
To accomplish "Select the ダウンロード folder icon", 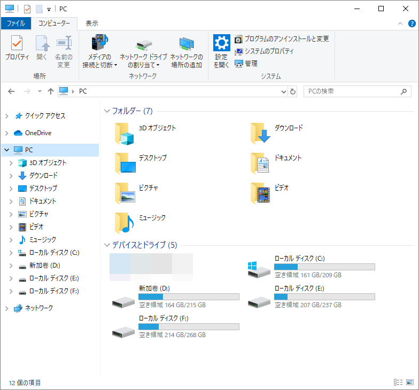I will point(260,133).
